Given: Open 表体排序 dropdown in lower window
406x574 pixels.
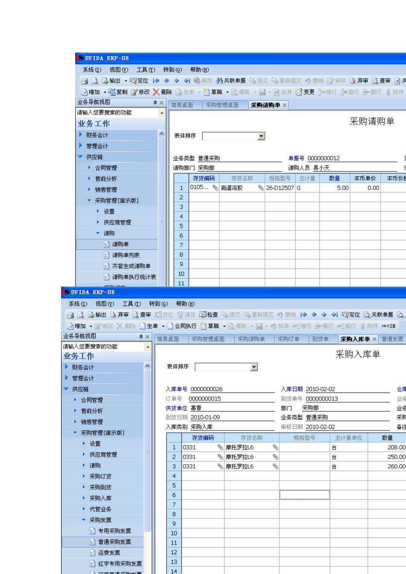Looking at the screenshot, I should coord(254,367).
